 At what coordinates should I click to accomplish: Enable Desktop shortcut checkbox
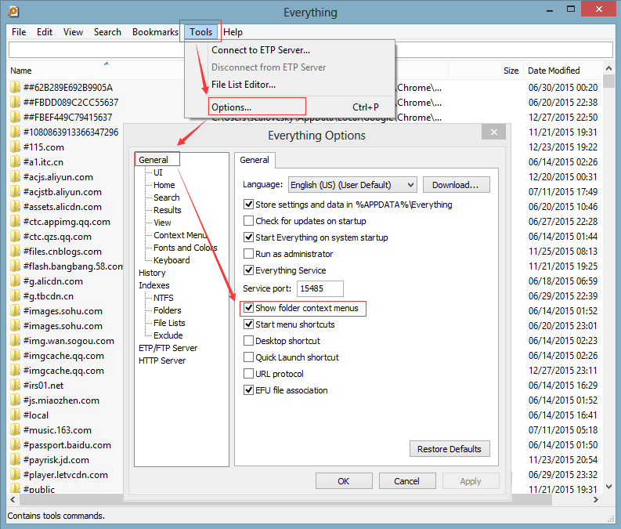(248, 341)
